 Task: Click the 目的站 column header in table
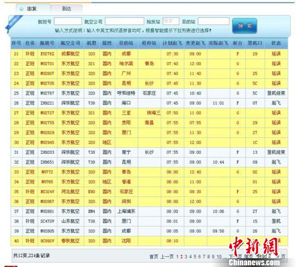coord(126,43)
